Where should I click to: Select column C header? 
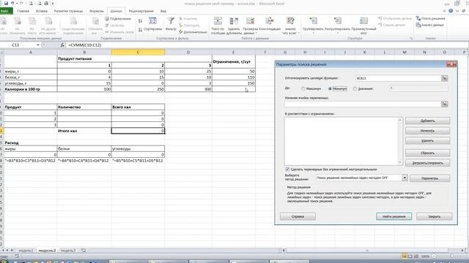tap(138, 52)
